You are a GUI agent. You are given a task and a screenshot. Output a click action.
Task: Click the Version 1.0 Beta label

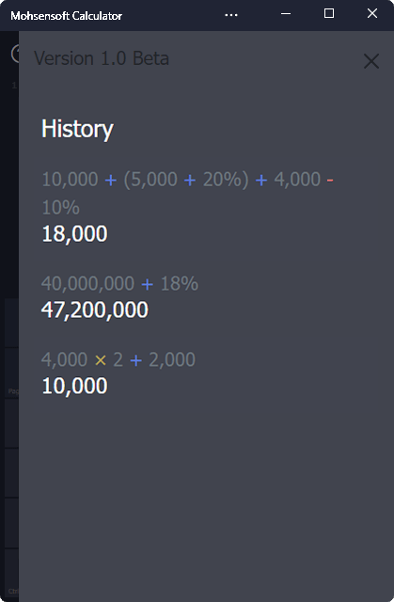pos(102,58)
